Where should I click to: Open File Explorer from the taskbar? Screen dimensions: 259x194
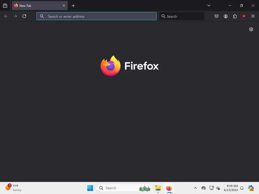tap(158, 188)
